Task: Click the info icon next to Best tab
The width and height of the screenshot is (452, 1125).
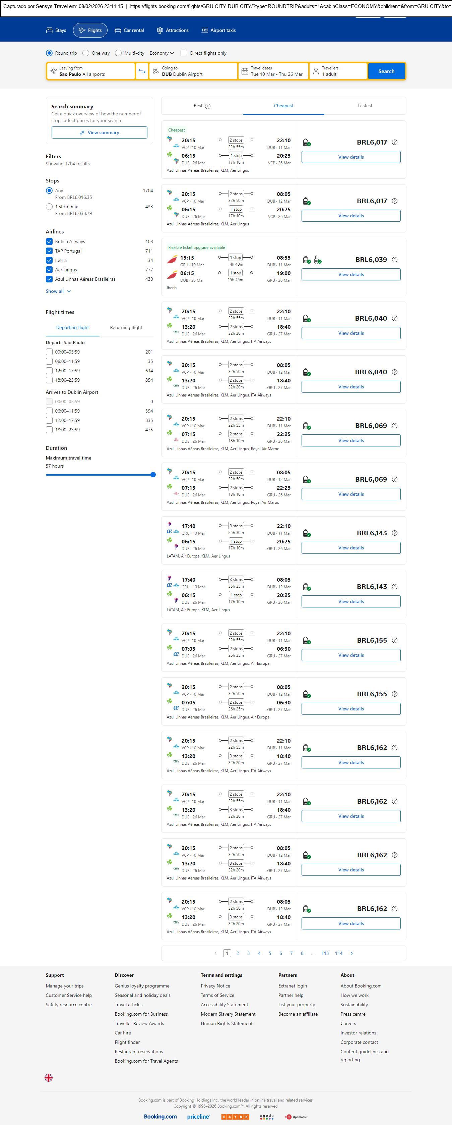Action: 208,106
